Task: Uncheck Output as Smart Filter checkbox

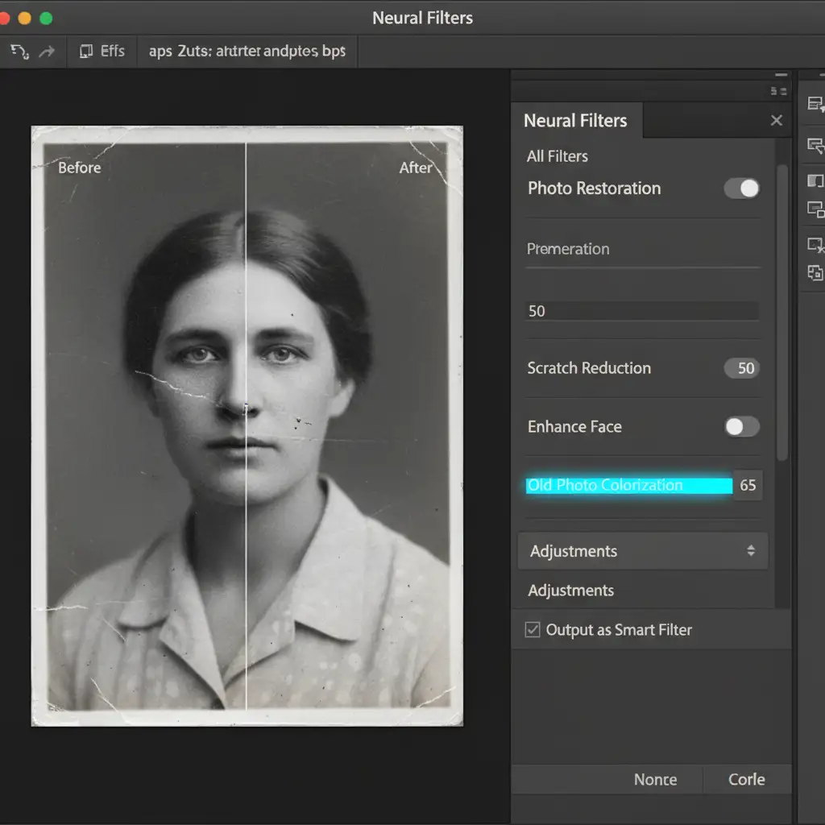Action: [533, 630]
